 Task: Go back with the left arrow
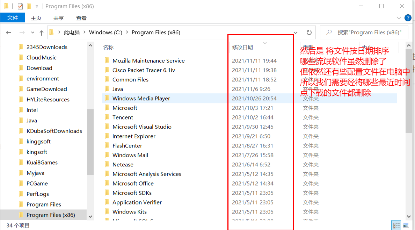9,33
